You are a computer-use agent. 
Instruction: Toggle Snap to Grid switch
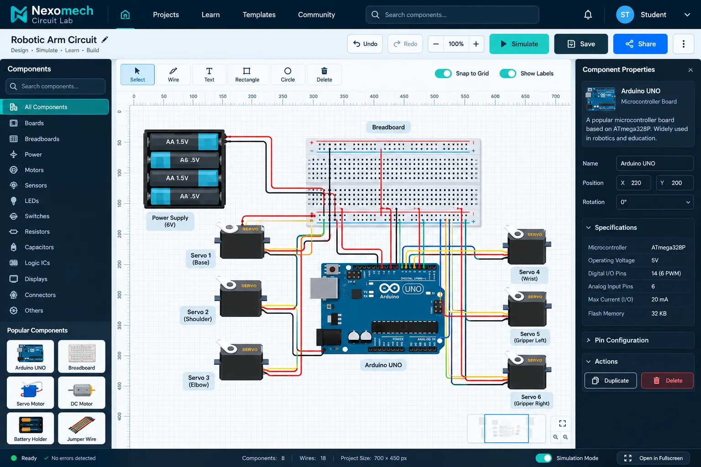443,73
